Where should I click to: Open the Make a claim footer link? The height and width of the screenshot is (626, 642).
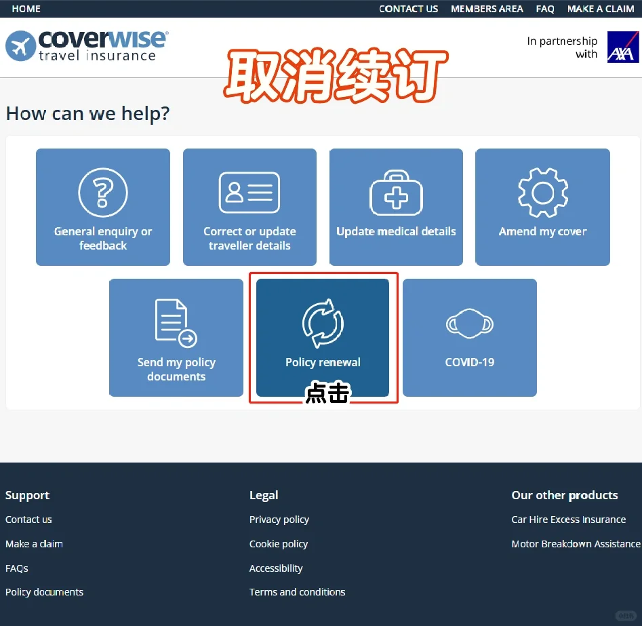point(34,544)
